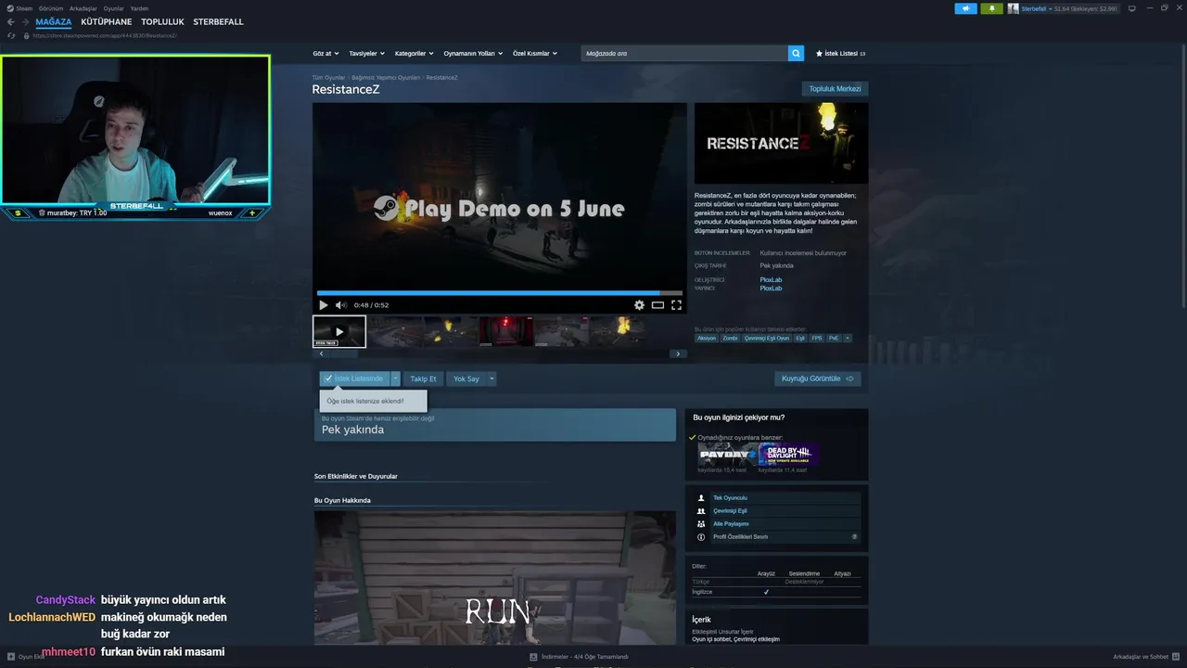The height and width of the screenshot is (668, 1187).
Task: Open the TOPLULUK tab
Action: [163, 21]
